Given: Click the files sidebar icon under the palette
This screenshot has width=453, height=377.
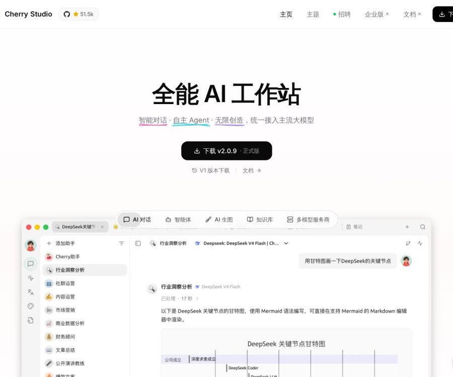Looking at the screenshot, I should tap(31, 320).
